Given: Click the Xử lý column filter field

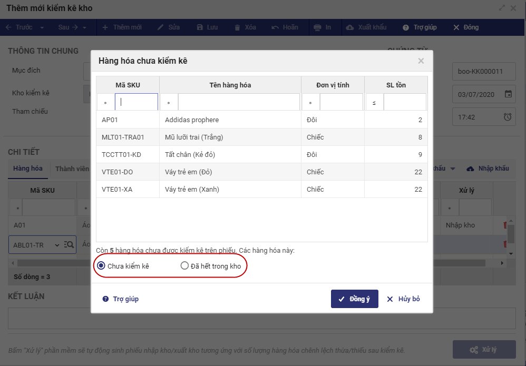Looking at the screenshot, I should tap(475, 208).
